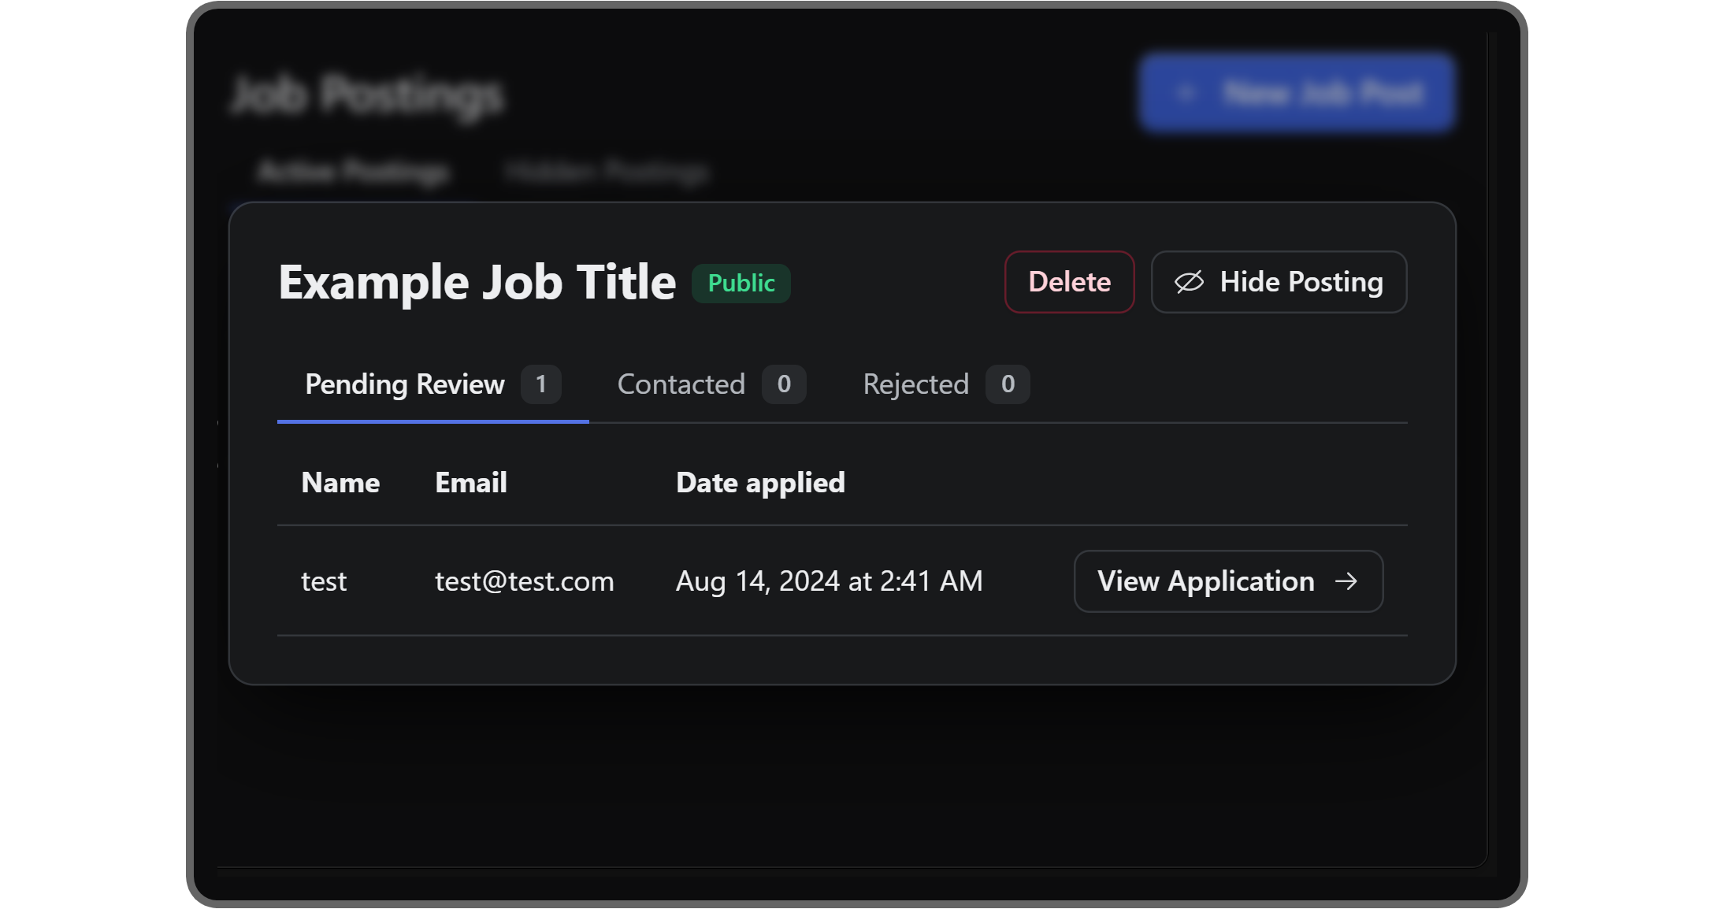1715x909 pixels.
Task: Click the Contacted count badge icon
Action: coord(782,383)
